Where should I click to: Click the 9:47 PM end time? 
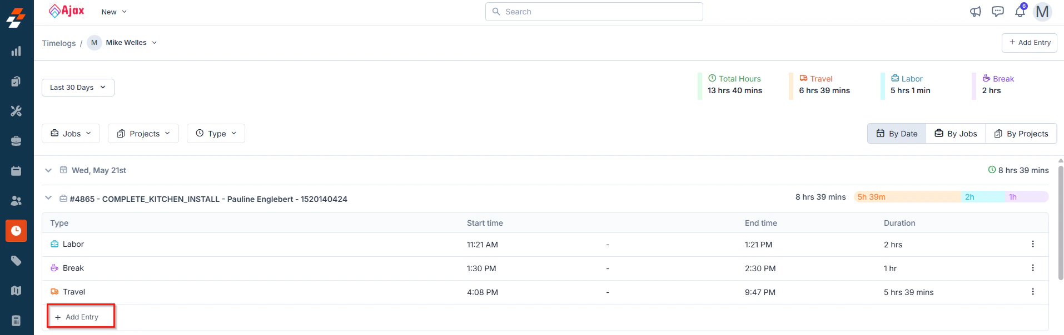pyautogui.click(x=760, y=292)
